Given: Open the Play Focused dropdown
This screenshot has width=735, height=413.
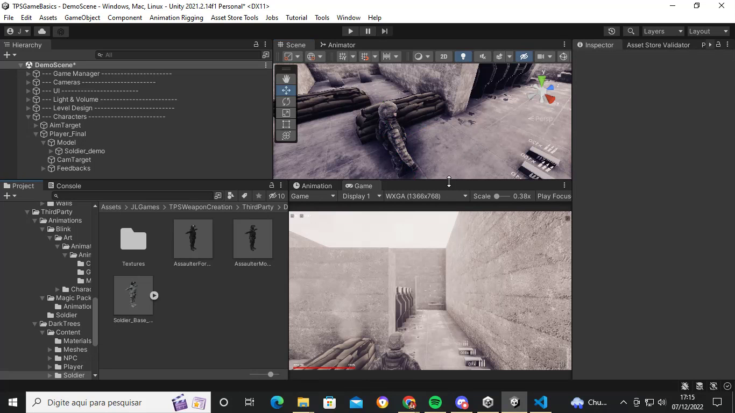Looking at the screenshot, I should click(x=554, y=196).
